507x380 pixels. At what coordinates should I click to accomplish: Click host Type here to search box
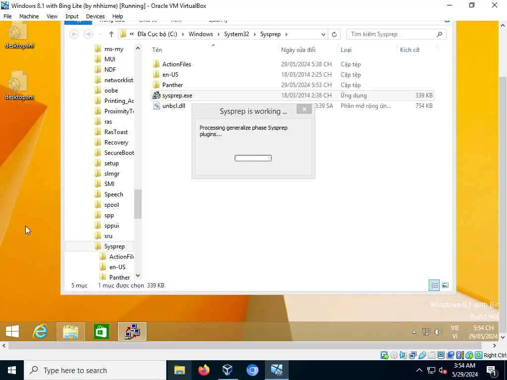pyautogui.click(x=95, y=370)
